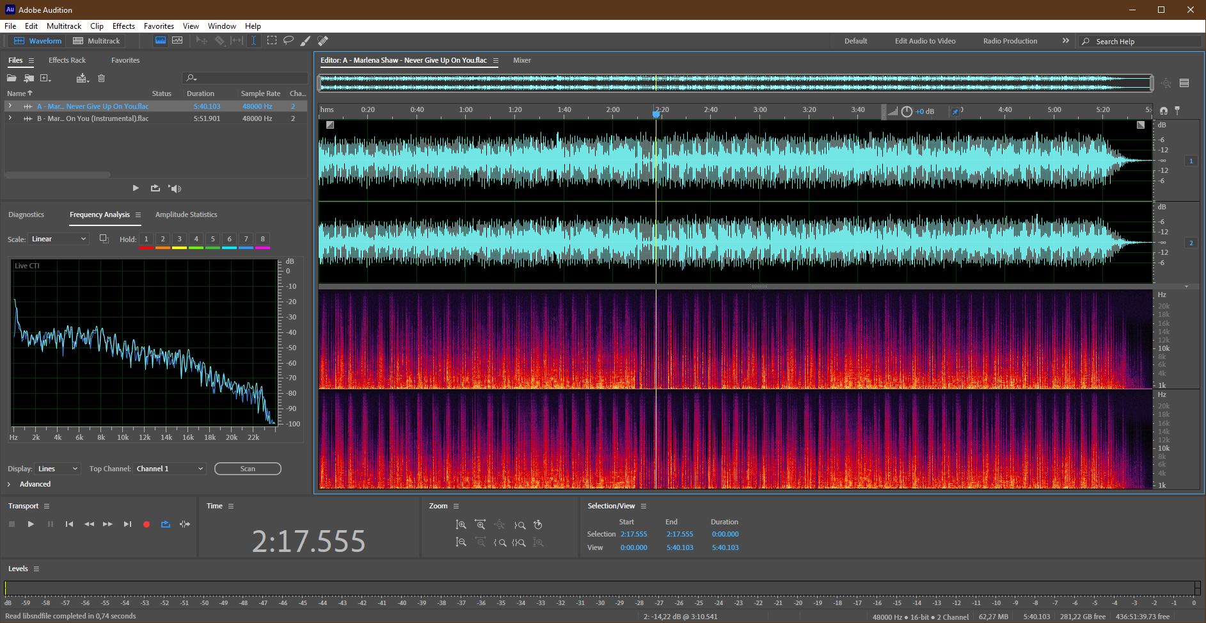Viewport: 1206px width, 623px height.
Task: Move playhead to next marker
Action: pyautogui.click(x=127, y=524)
